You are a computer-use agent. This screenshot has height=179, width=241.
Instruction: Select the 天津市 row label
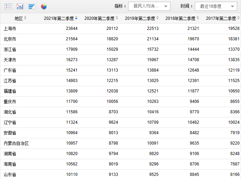coord(10,60)
